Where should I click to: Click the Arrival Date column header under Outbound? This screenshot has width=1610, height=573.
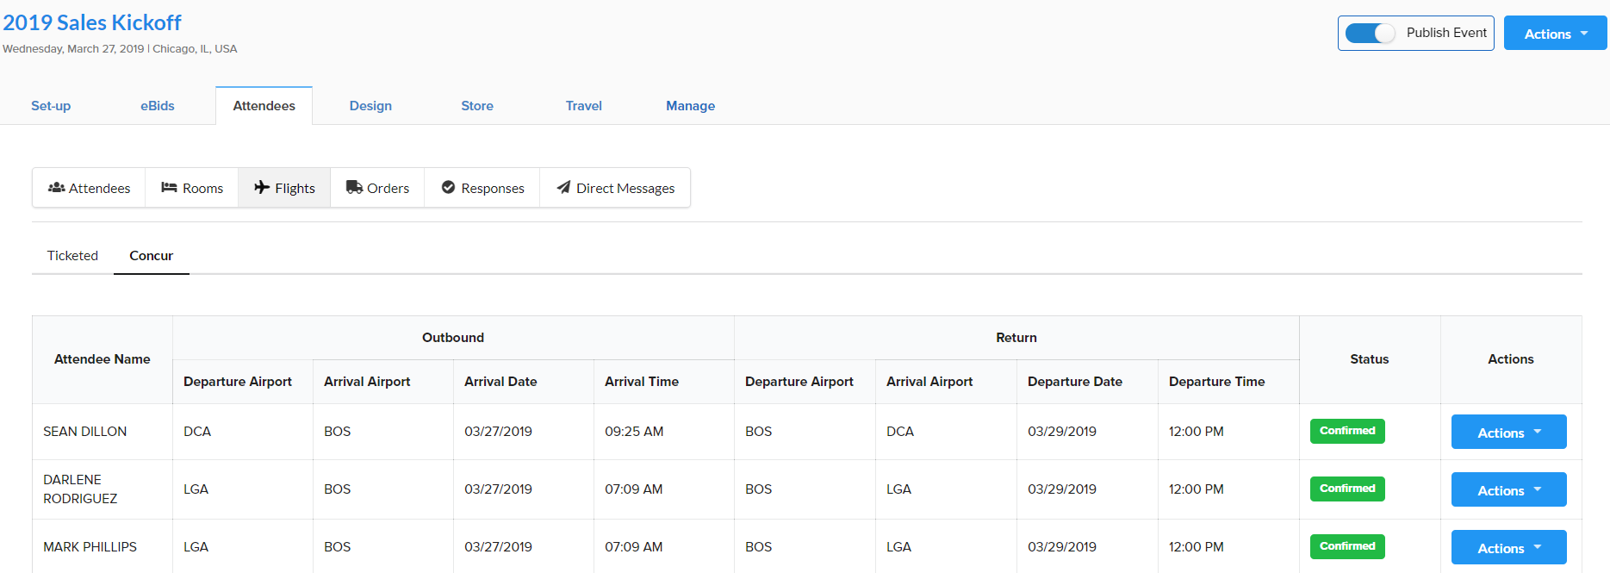500,382
